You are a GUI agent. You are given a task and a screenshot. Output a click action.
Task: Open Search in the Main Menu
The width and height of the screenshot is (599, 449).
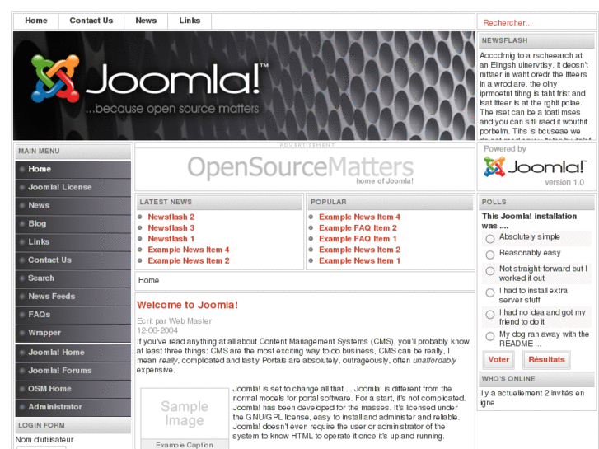[73, 278]
